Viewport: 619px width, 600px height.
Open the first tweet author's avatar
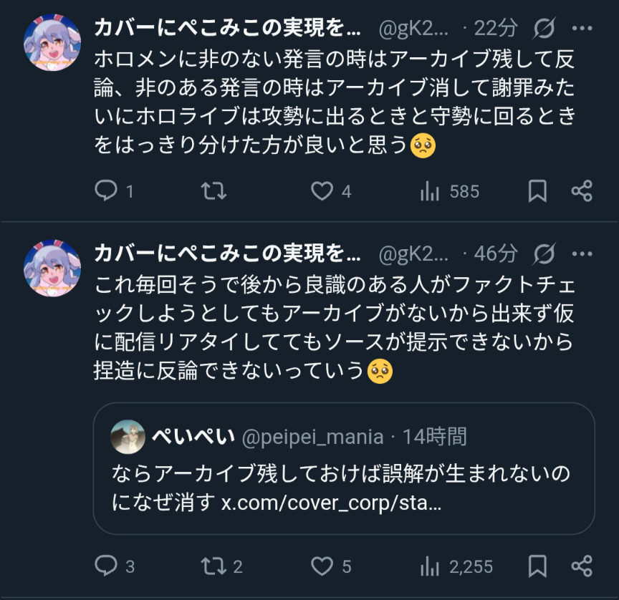pos(52,42)
